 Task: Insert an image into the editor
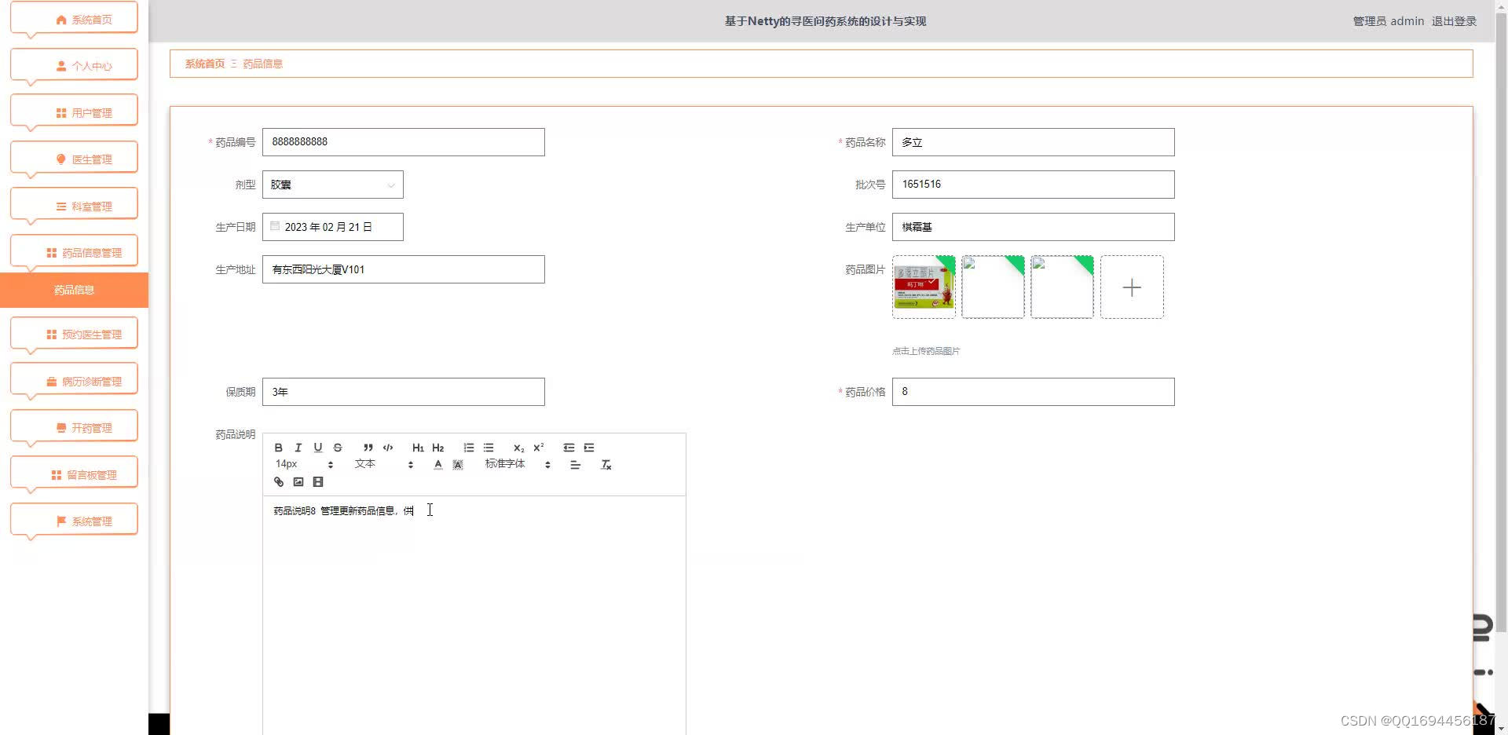click(298, 482)
